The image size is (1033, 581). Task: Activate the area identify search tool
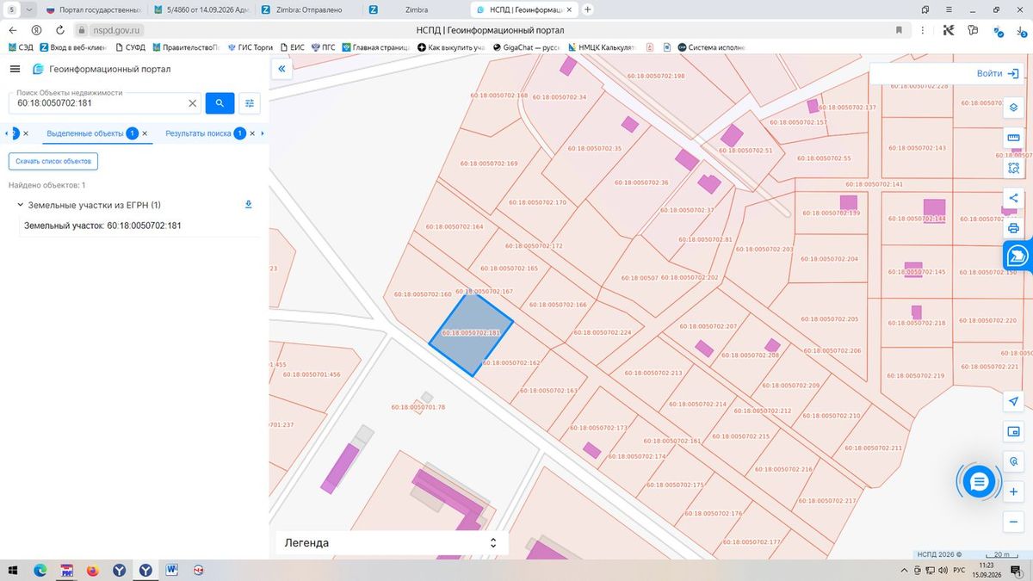click(x=1013, y=168)
